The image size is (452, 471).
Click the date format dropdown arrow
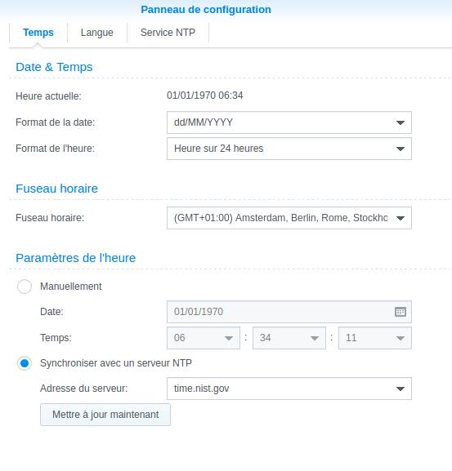pos(400,122)
